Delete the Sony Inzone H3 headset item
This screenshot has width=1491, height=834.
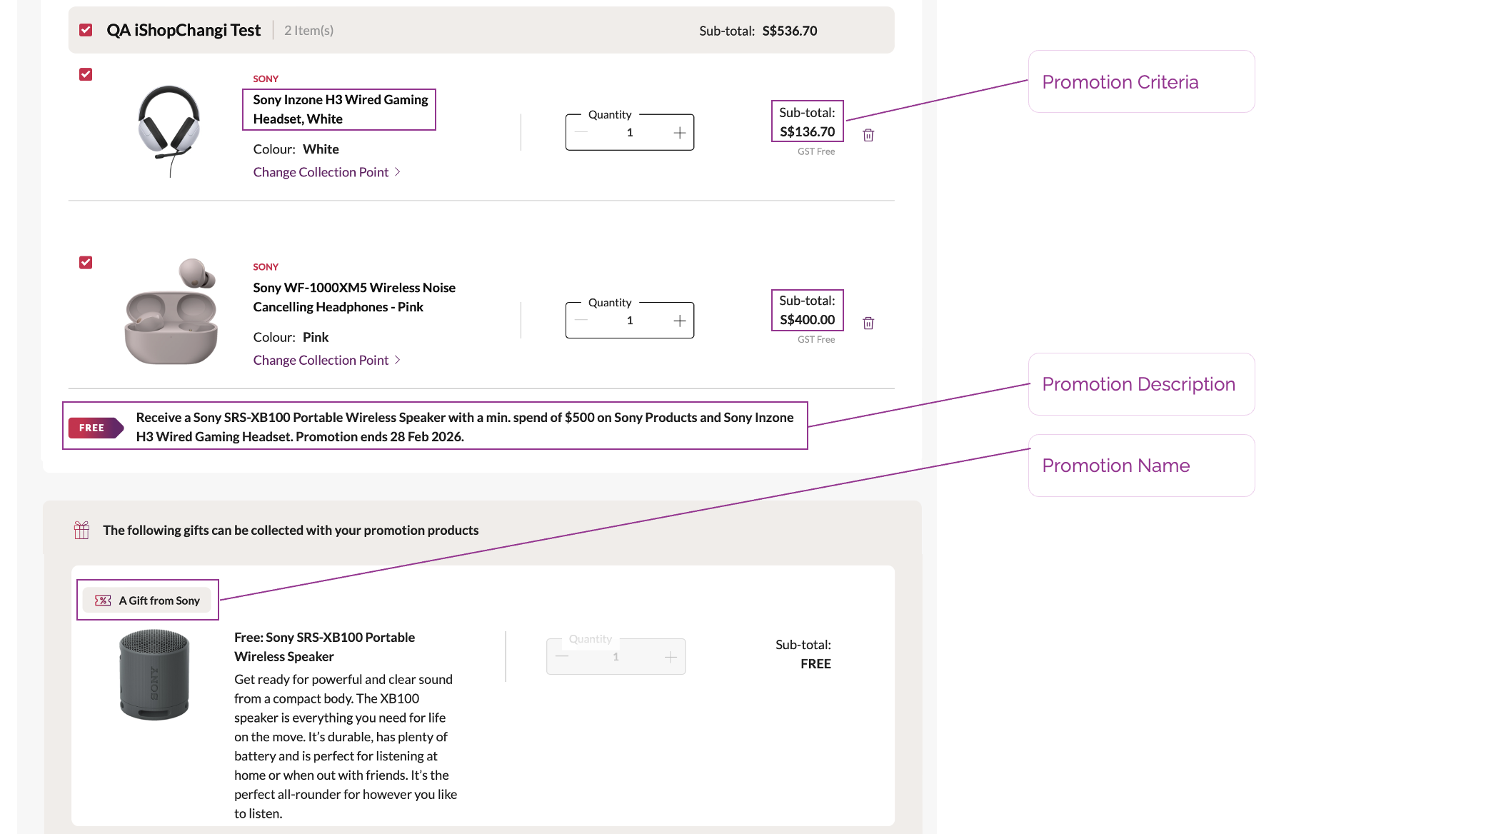tap(868, 135)
